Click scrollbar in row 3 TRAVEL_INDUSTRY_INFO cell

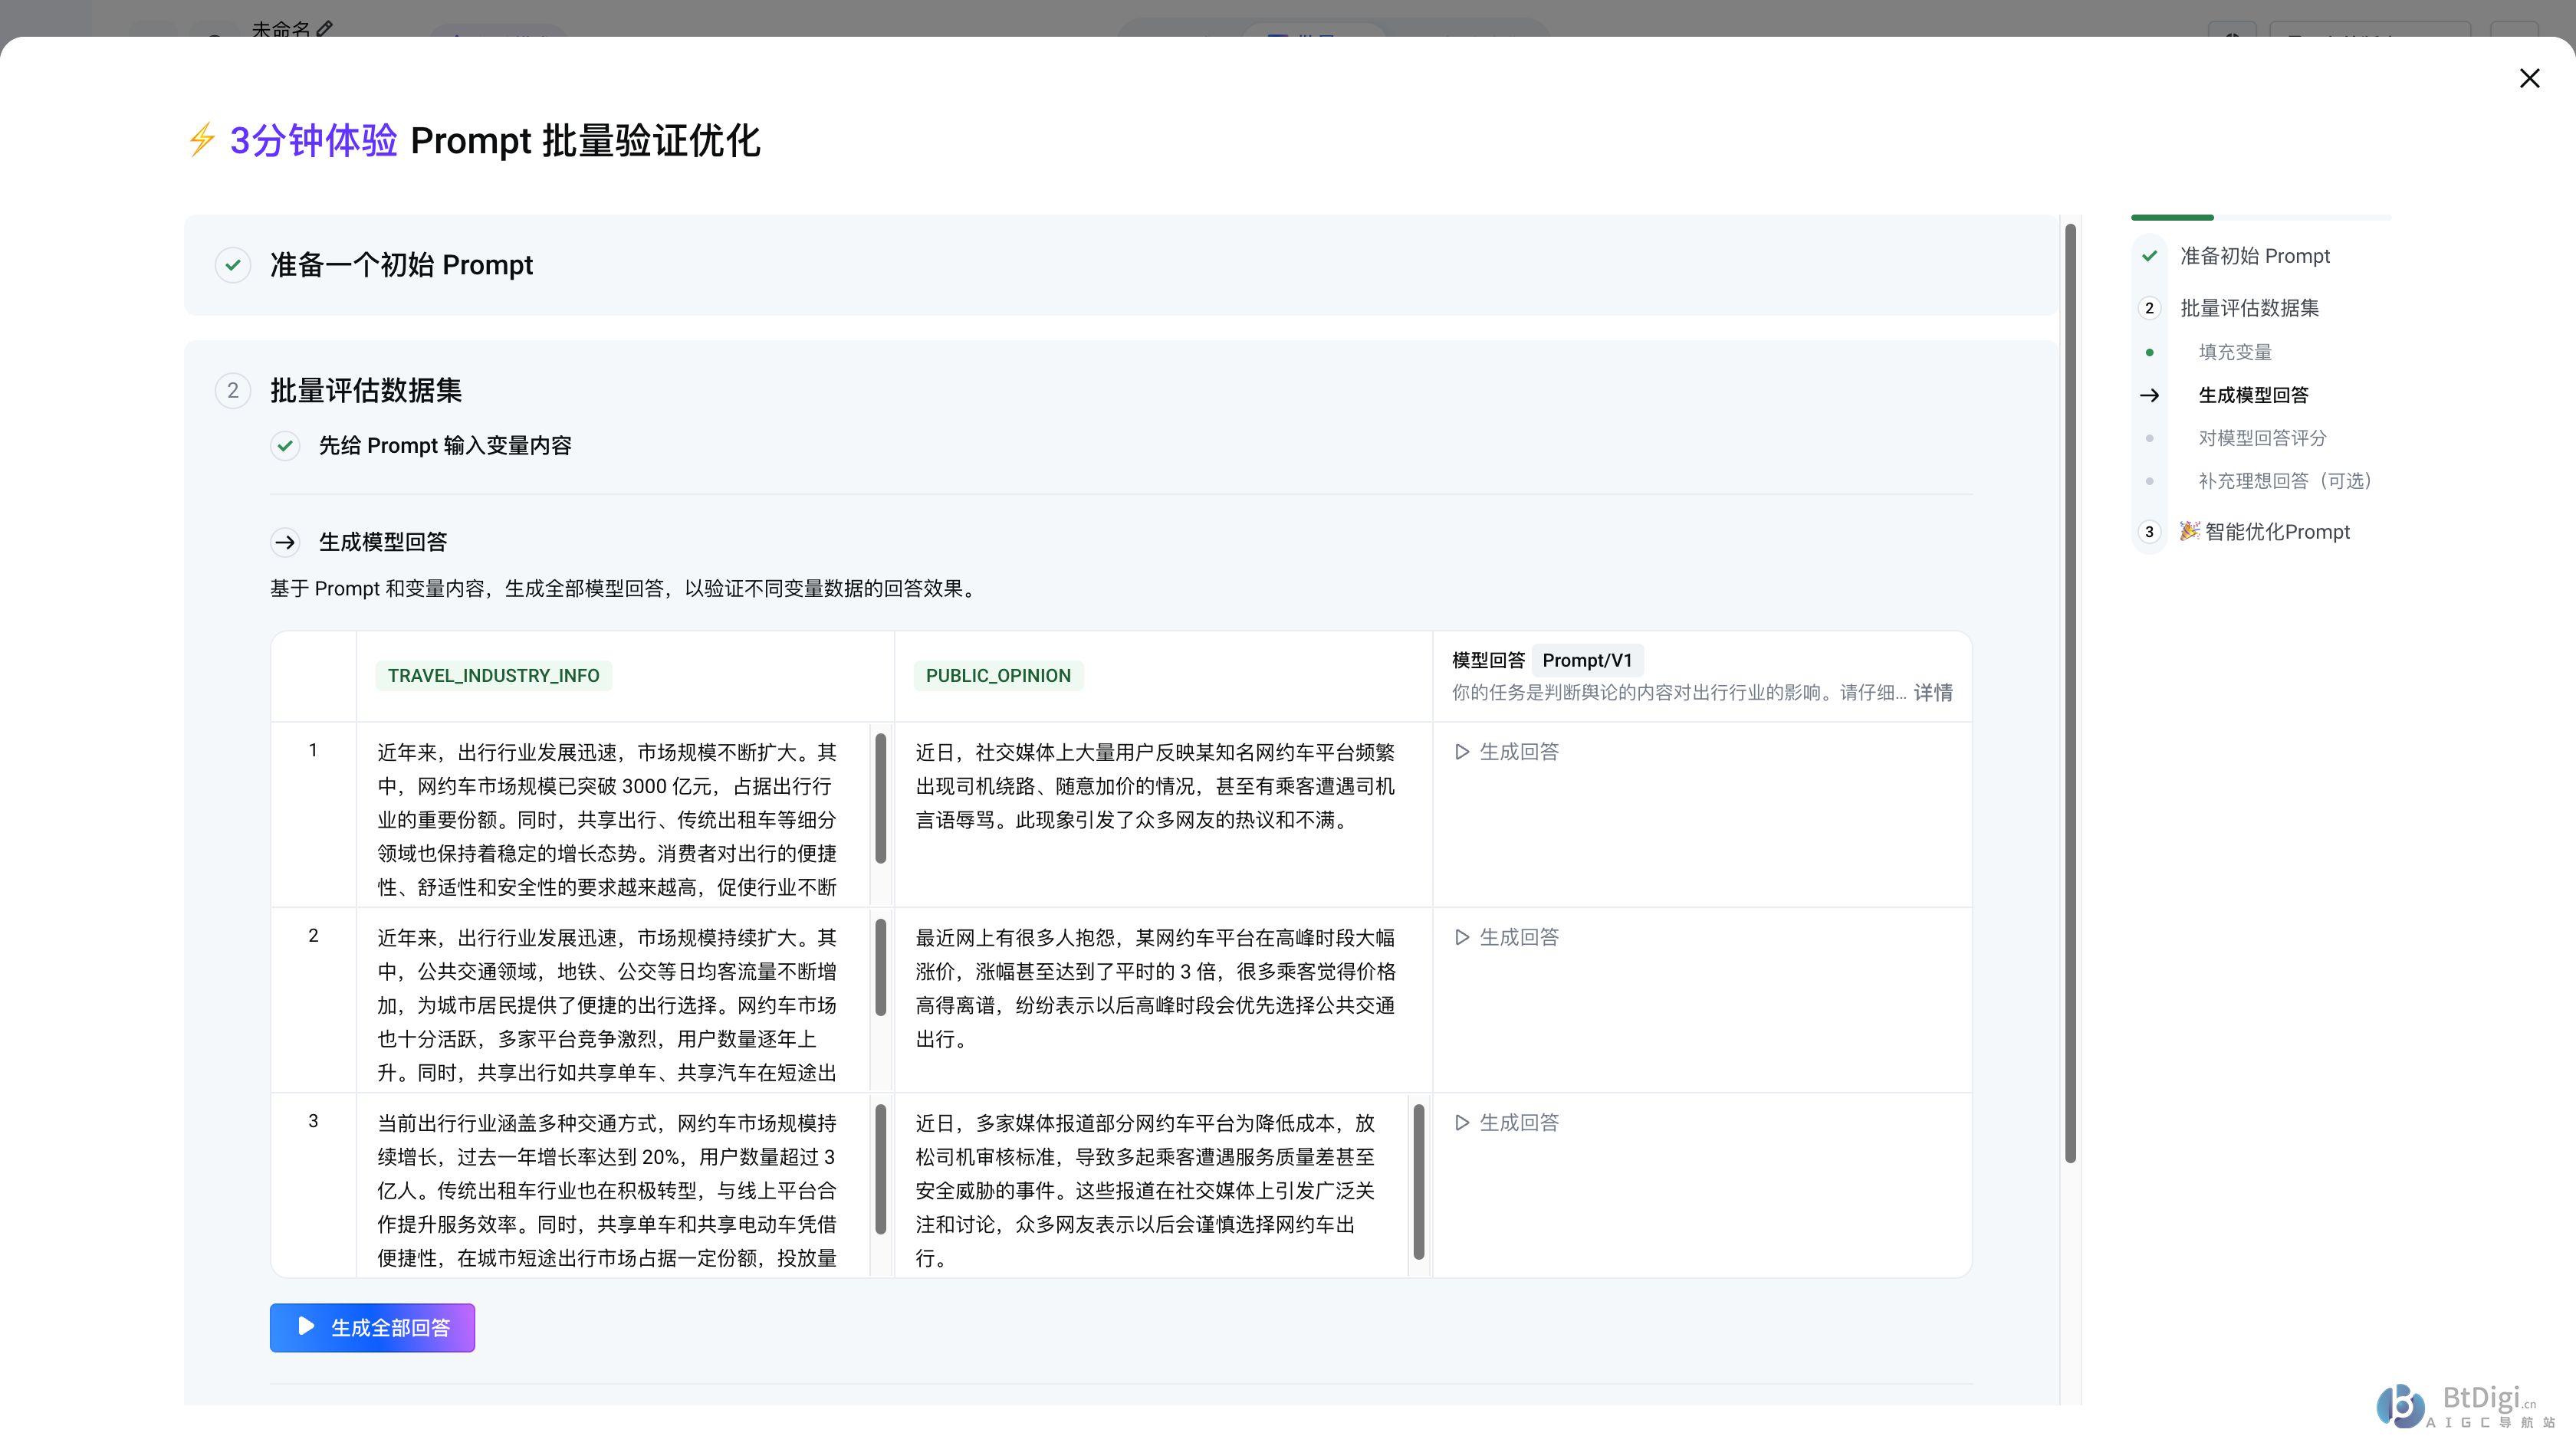[x=880, y=1169]
